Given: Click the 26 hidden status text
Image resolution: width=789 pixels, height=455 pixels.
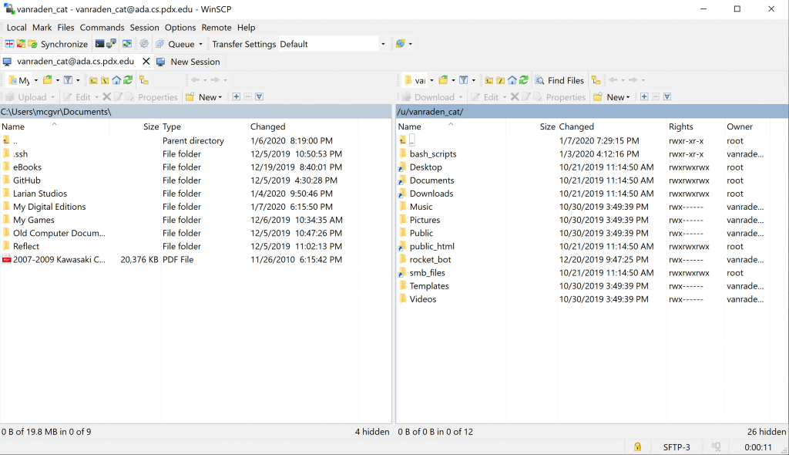Looking at the screenshot, I should tap(767, 432).
